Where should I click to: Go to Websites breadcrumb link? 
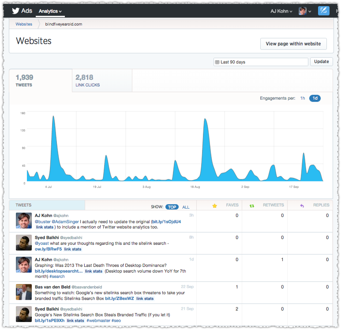click(x=24, y=24)
